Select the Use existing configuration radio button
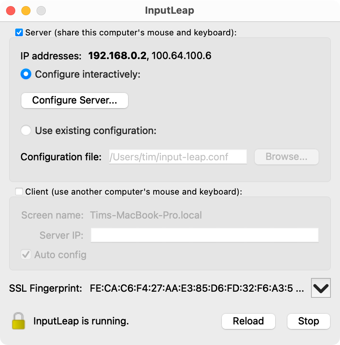 [x=26, y=130]
